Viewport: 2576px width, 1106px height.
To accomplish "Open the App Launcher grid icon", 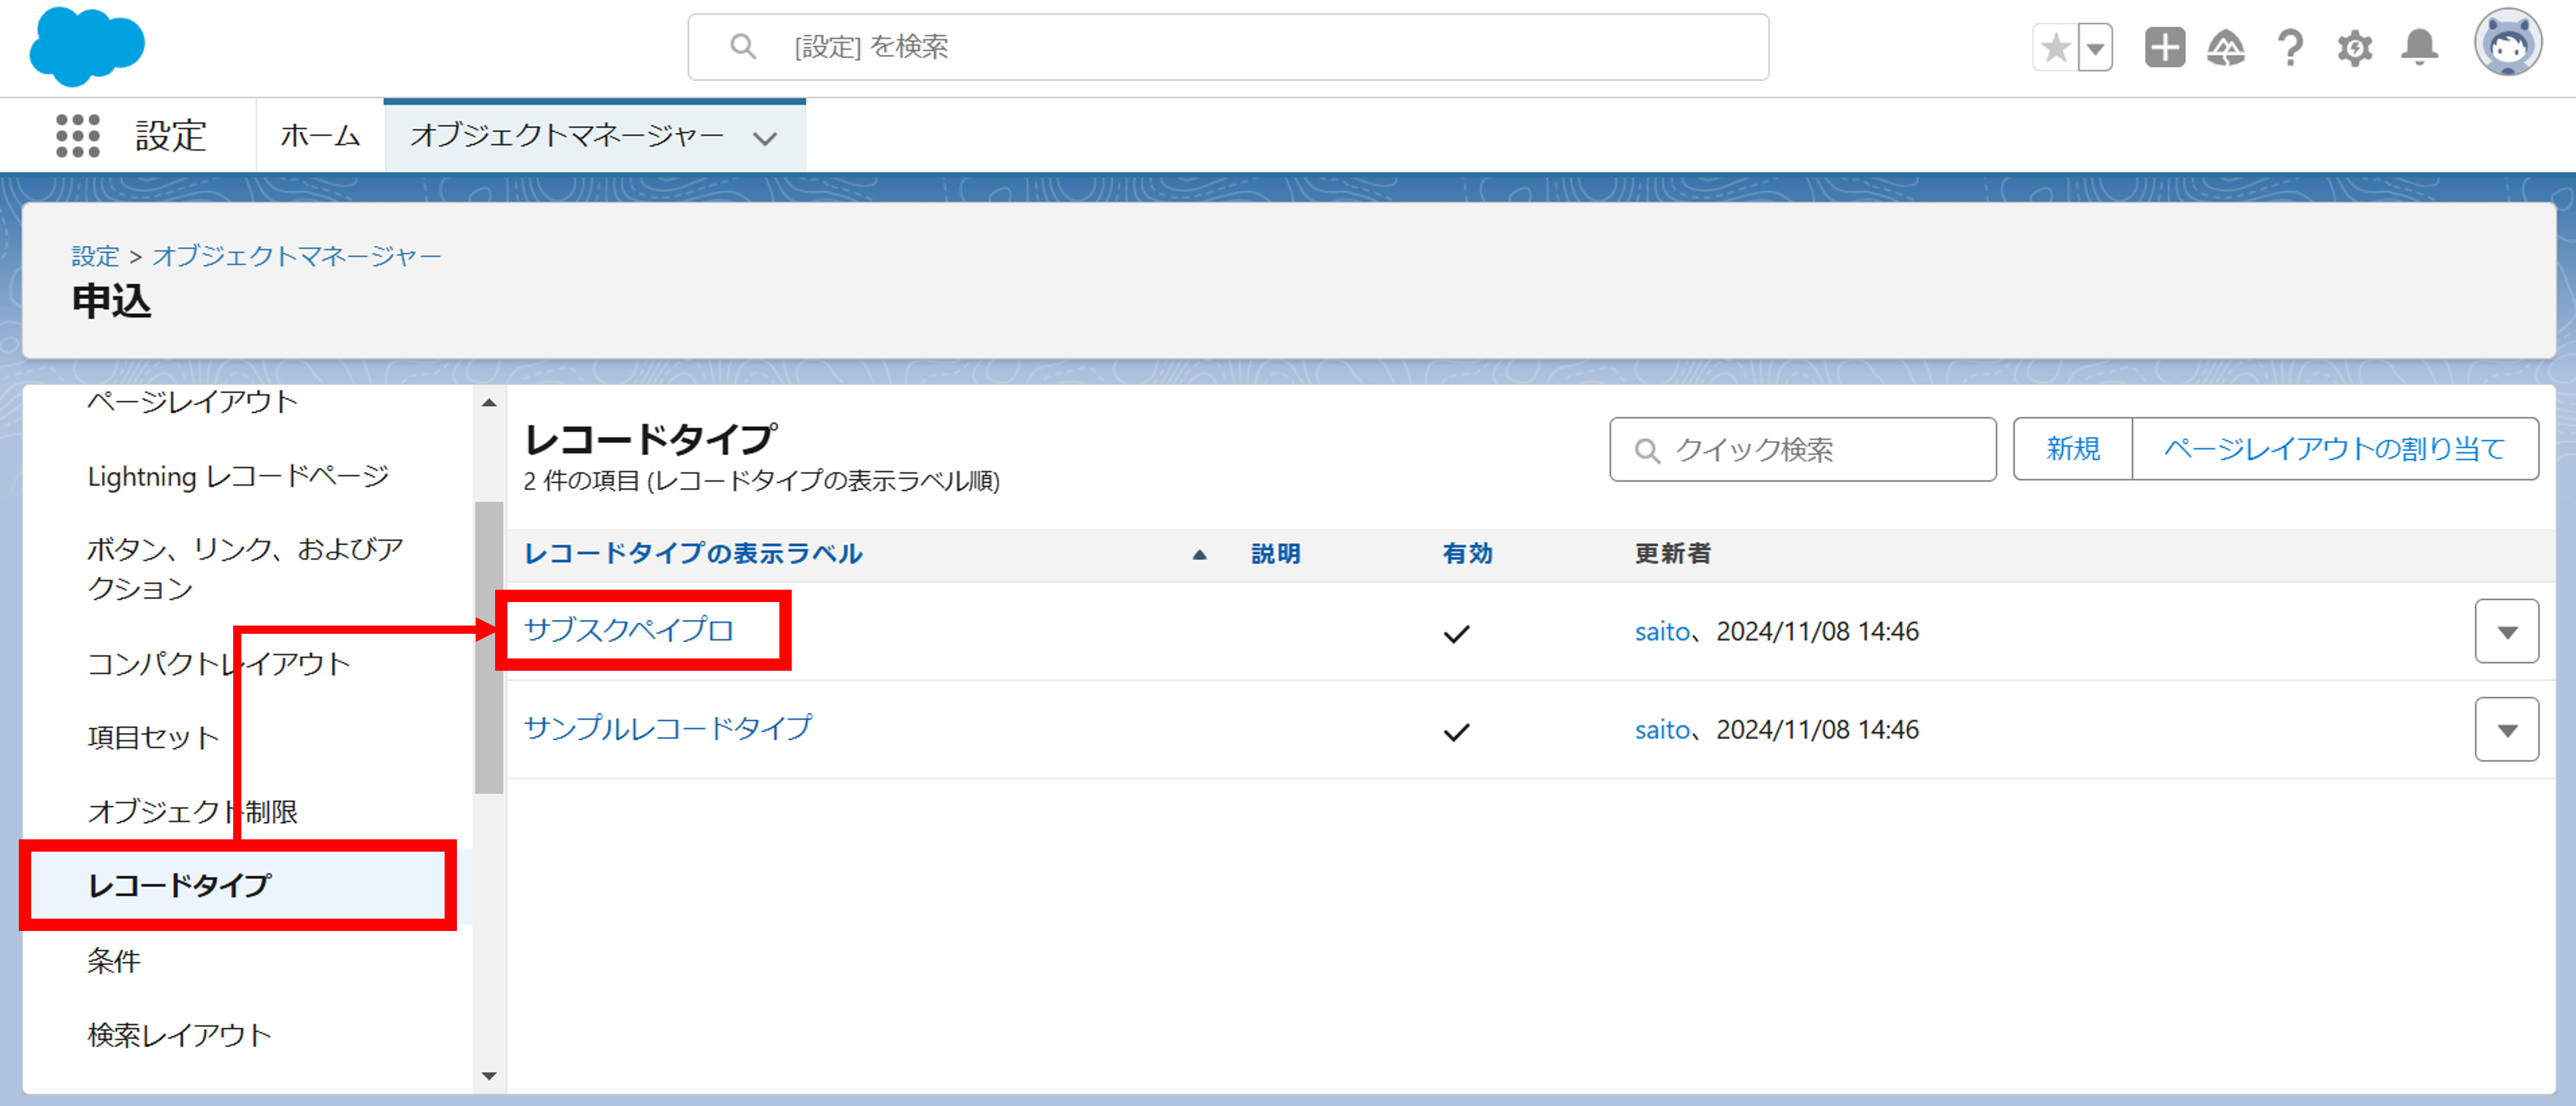I will (77, 135).
